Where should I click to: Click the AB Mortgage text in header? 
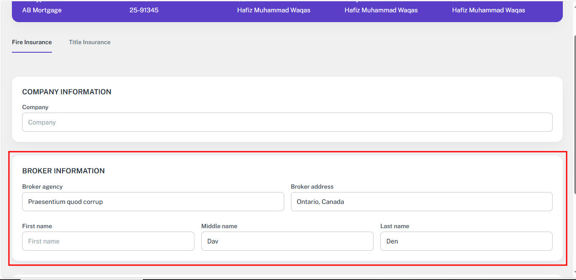[x=42, y=10]
